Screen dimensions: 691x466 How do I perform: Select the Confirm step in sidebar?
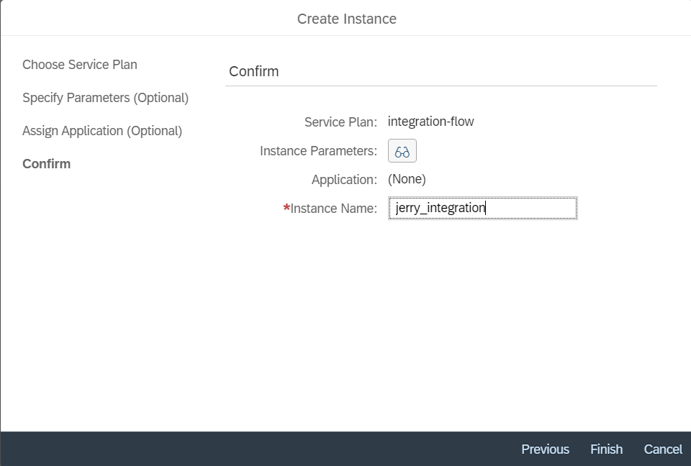[x=47, y=164]
